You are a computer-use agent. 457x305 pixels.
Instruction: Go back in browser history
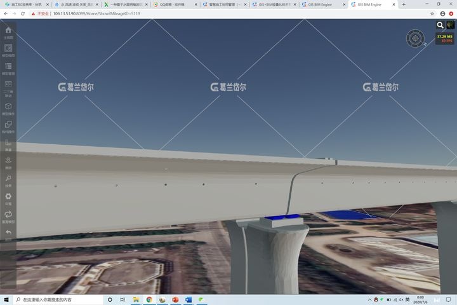tap(6, 14)
